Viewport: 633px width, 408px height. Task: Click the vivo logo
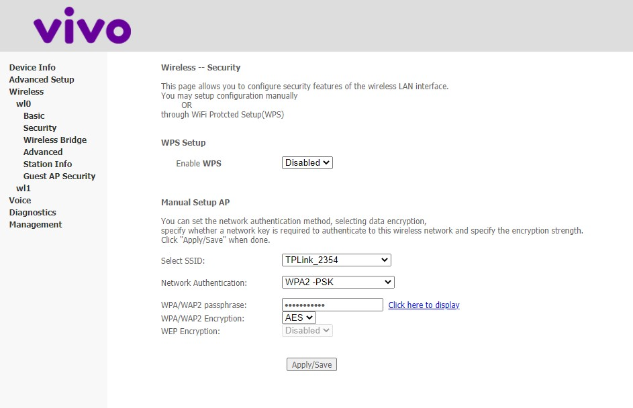coord(83,25)
